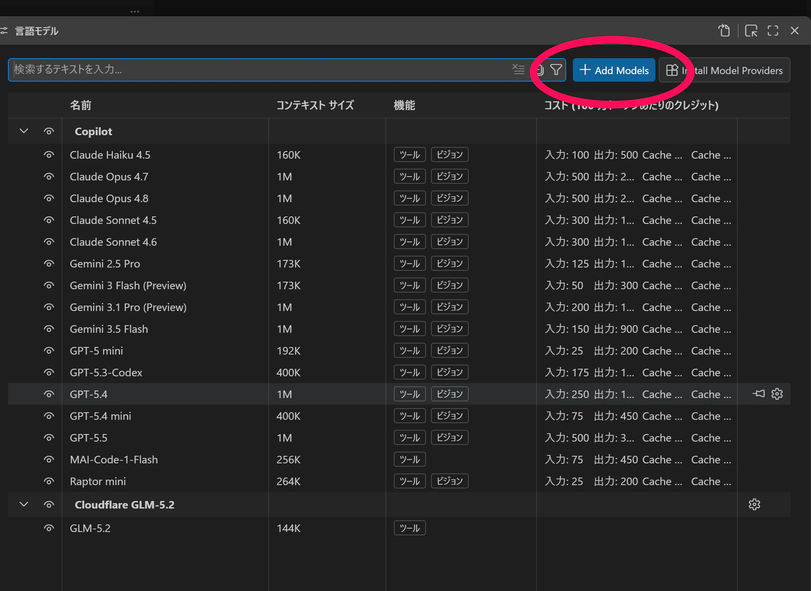Toggle visibility of Claude Sonnet 4.6
Image resolution: width=811 pixels, height=591 pixels.
pos(49,242)
